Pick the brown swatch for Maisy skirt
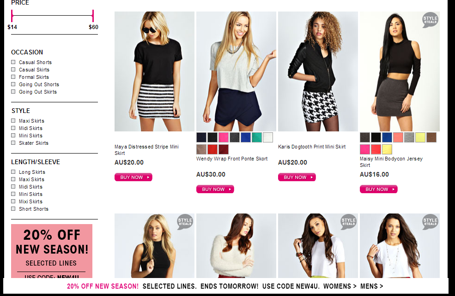 (431, 137)
